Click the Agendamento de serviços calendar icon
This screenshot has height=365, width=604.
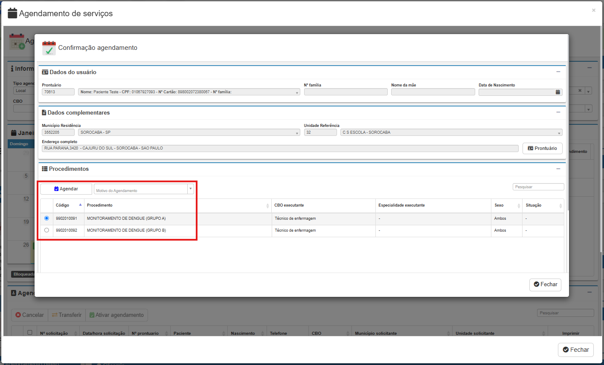point(13,13)
